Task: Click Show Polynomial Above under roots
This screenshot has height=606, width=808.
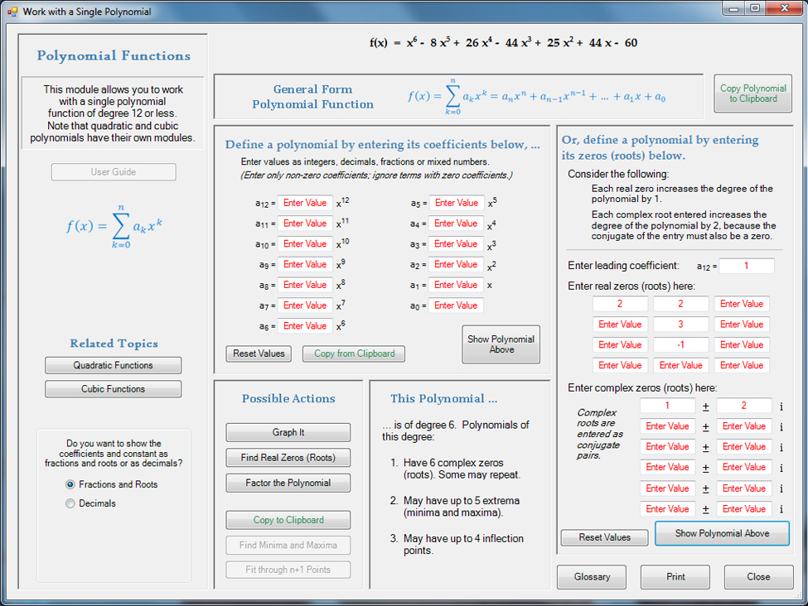Action: tap(722, 533)
